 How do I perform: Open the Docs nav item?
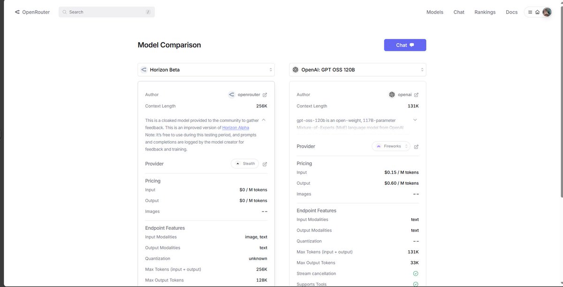(511, 12)
